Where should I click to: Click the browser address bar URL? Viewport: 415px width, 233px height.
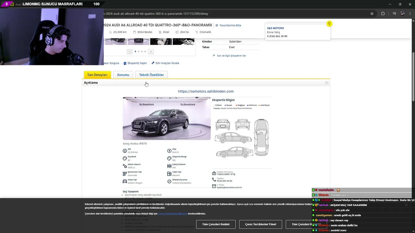tap(156, 14)
